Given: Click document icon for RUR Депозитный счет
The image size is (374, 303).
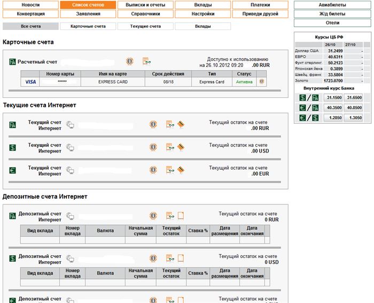Looking at the screenshot, I should pos(181,216).
